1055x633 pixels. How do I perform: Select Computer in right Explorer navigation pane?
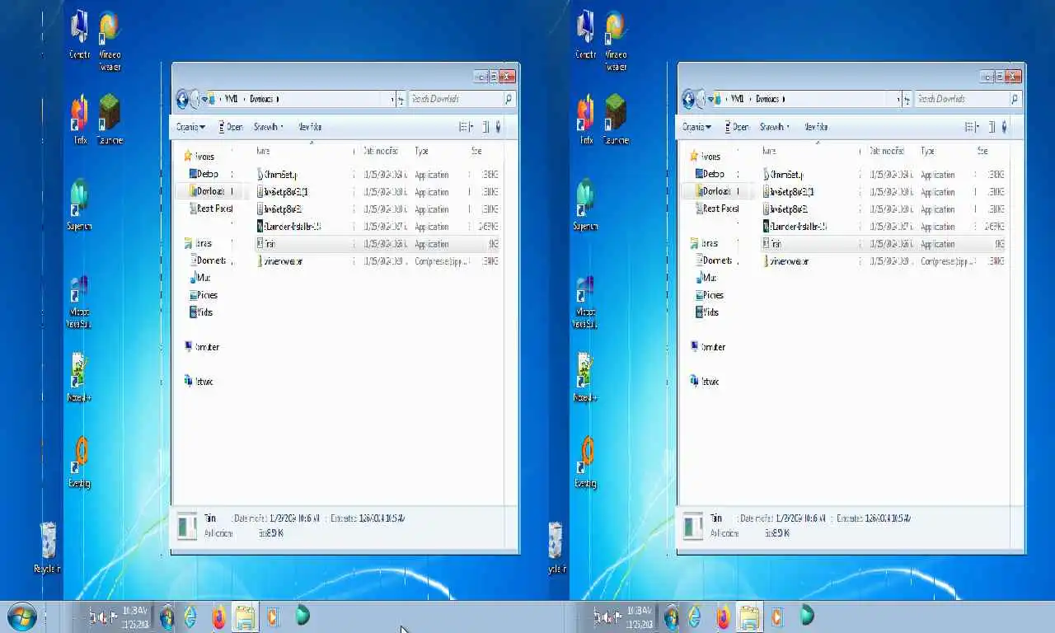(x=708, y=347)
